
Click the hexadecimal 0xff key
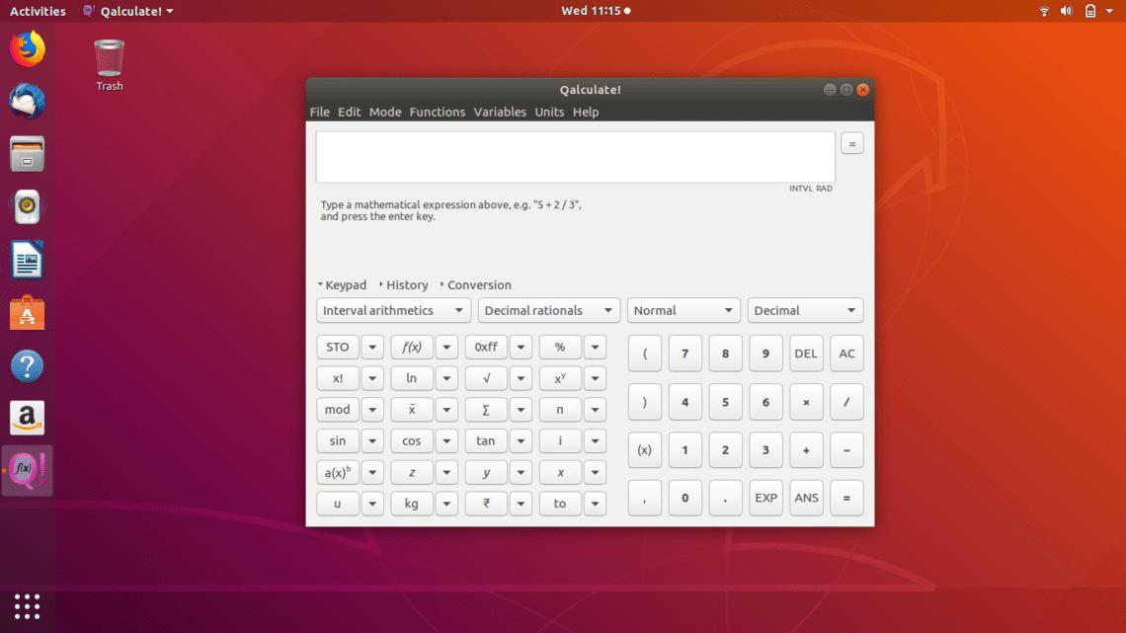point(485,347)
